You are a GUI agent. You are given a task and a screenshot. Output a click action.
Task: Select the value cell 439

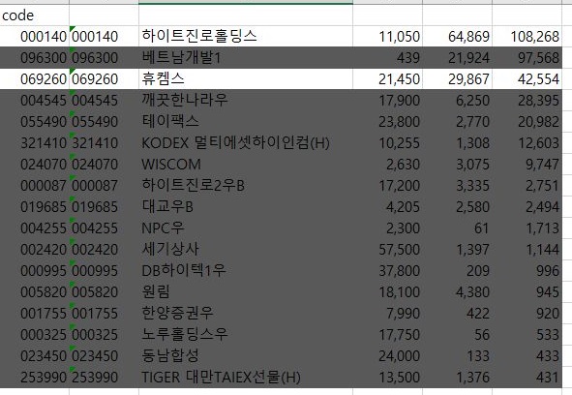[x=388, y=57]
